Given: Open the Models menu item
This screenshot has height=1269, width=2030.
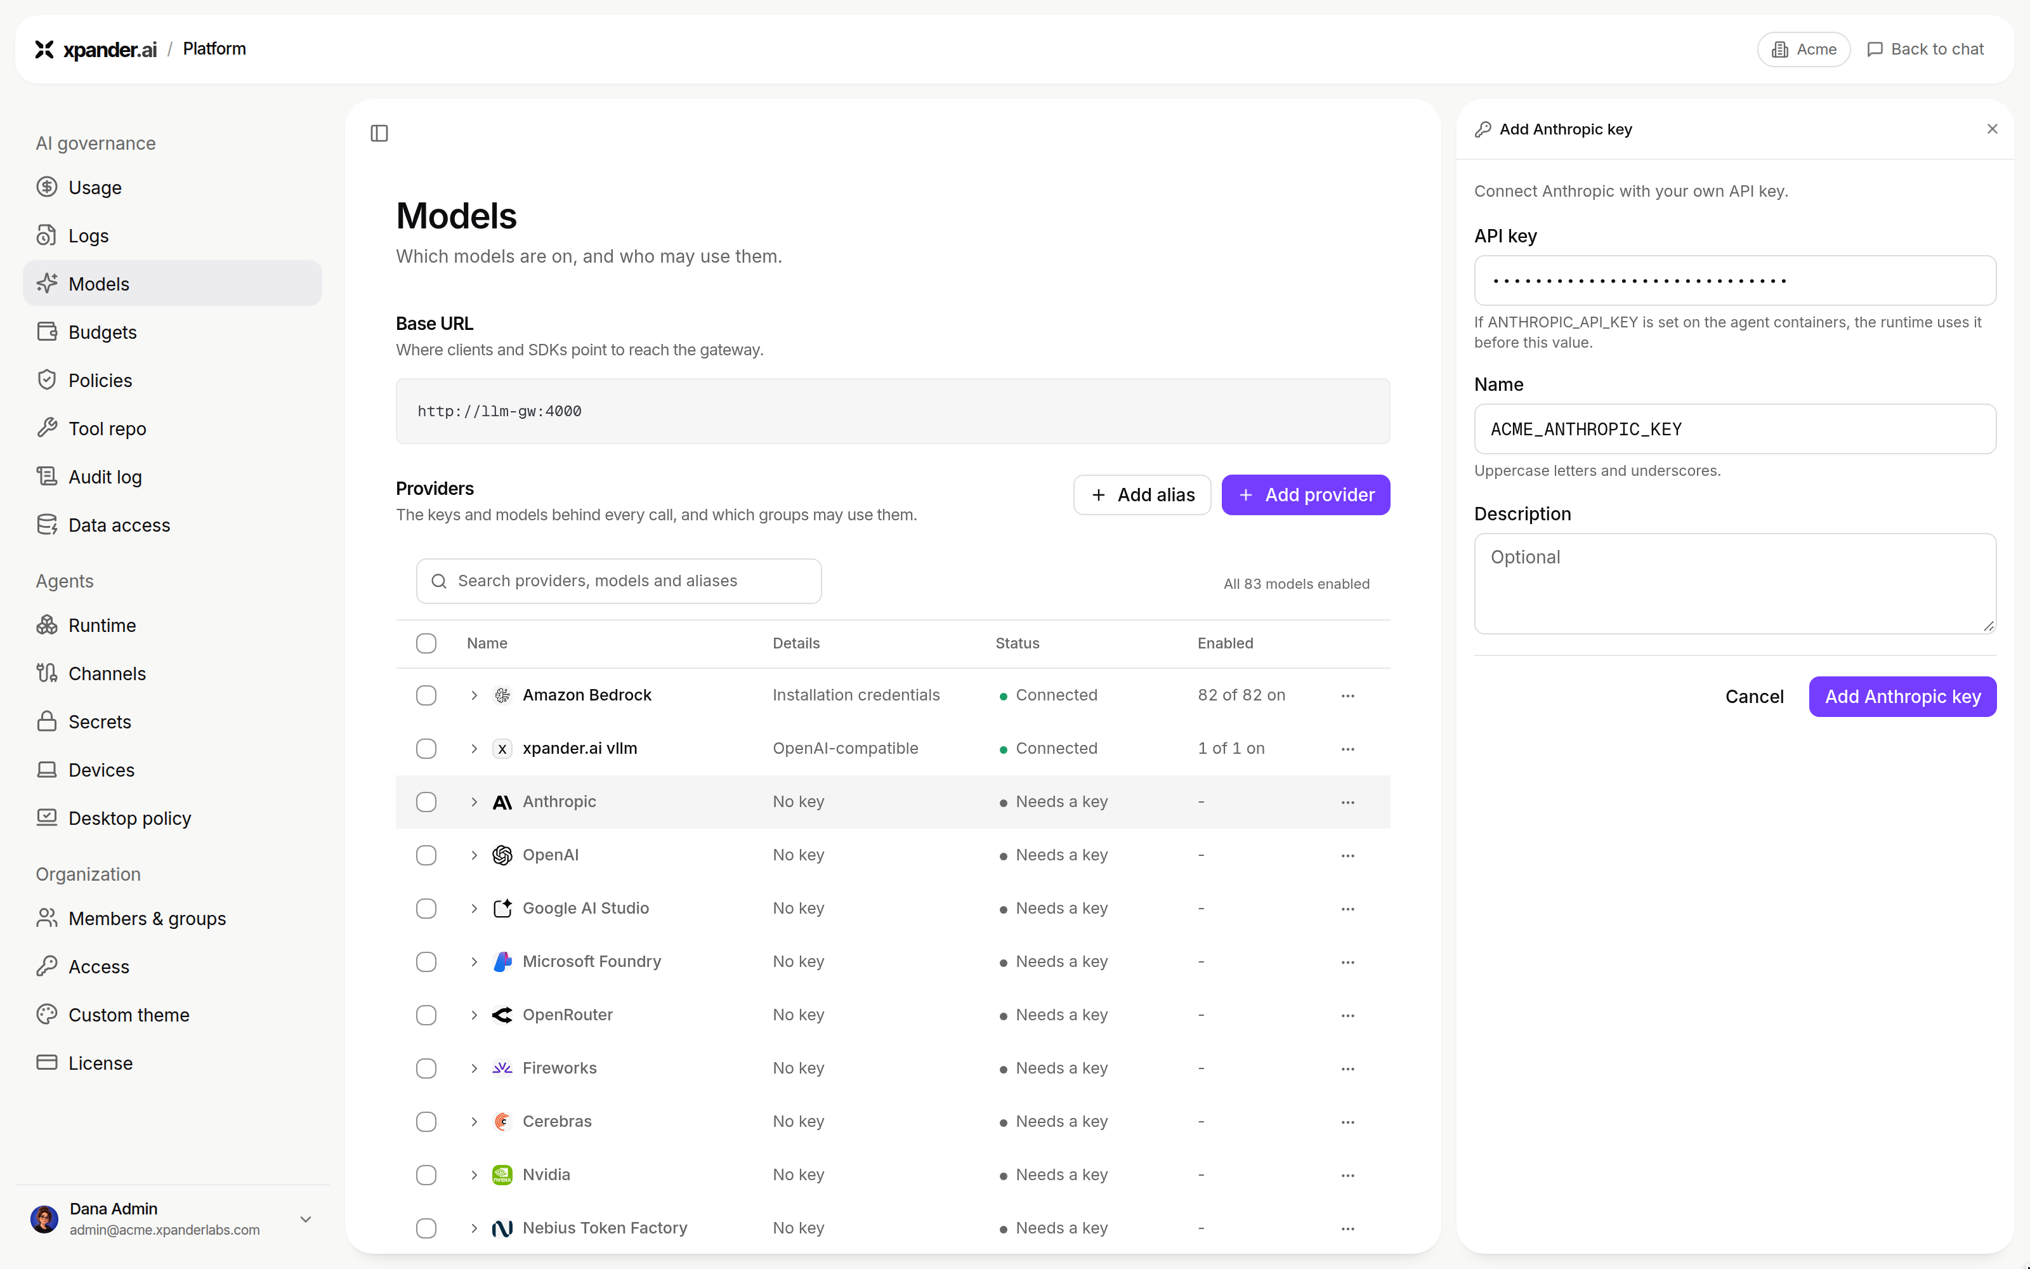Looking at the screenshot, I should tap(172, 284).
